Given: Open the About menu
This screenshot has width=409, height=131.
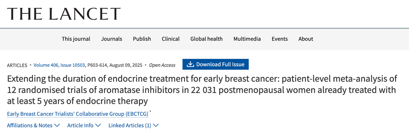Looking at the screenshot, I should coord(306,39).
